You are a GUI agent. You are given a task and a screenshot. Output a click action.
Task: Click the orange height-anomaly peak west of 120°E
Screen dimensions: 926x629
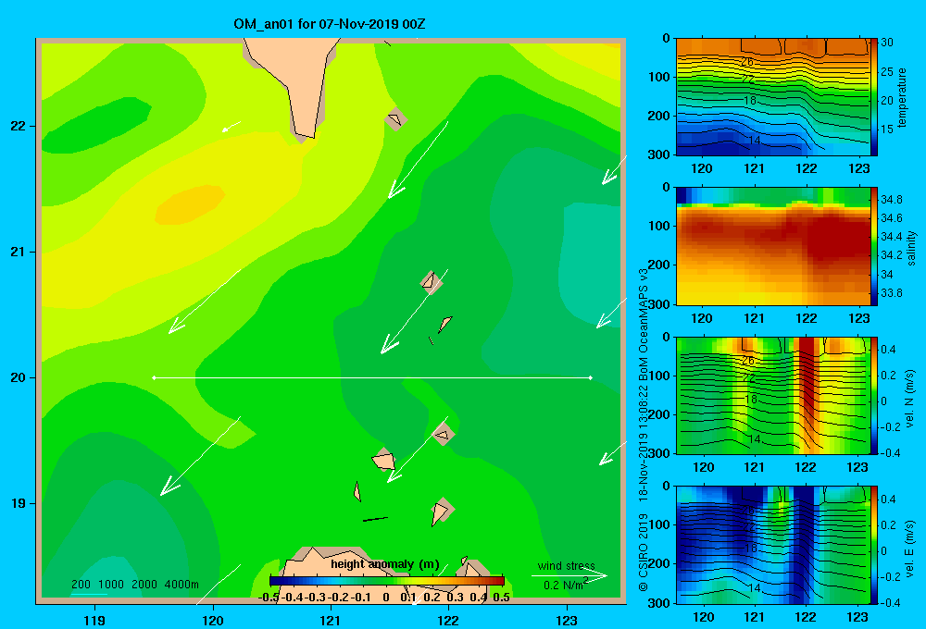(190, 204)
